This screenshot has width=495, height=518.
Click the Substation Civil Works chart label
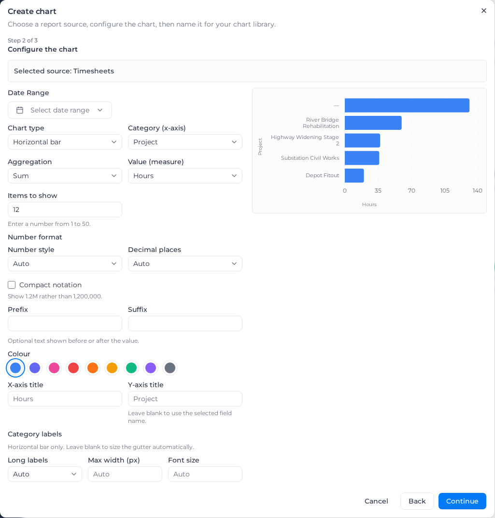tap(310, 158)
